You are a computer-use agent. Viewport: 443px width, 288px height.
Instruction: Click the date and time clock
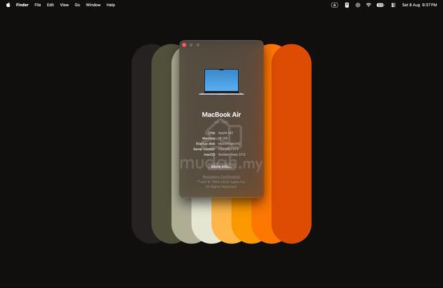[419, 5]
